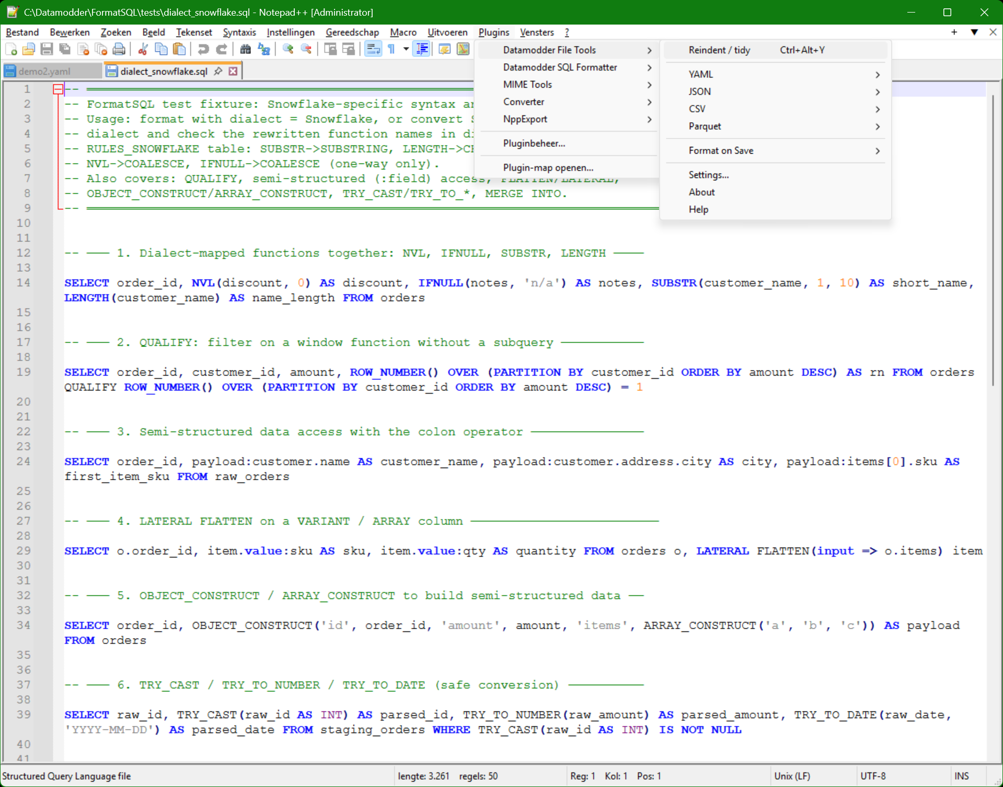
Task: Close all documents toolbar icon
Action: (x=101, y=49)
